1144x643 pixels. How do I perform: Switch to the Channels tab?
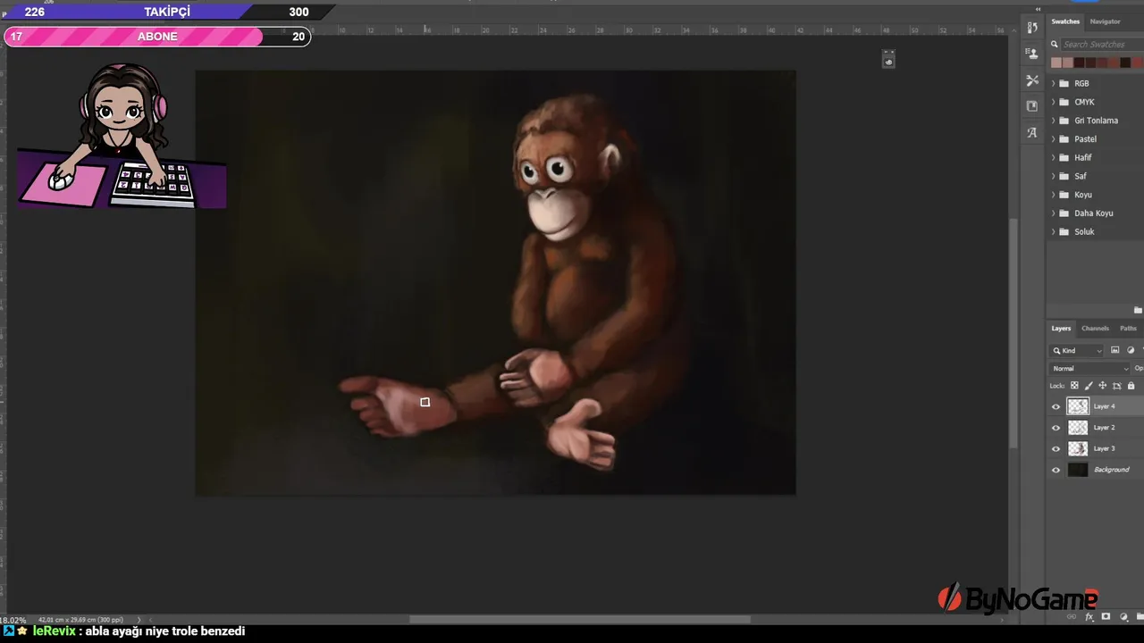(1095, 328)
